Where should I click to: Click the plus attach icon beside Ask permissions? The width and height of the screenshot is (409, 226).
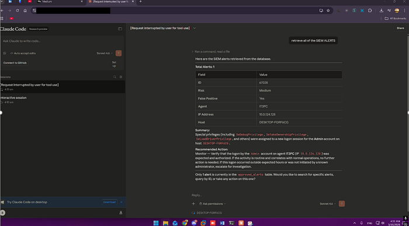click(193, 204)
